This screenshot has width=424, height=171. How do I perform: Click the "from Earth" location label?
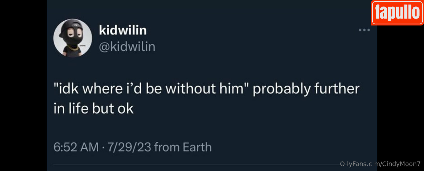[183, 147]
